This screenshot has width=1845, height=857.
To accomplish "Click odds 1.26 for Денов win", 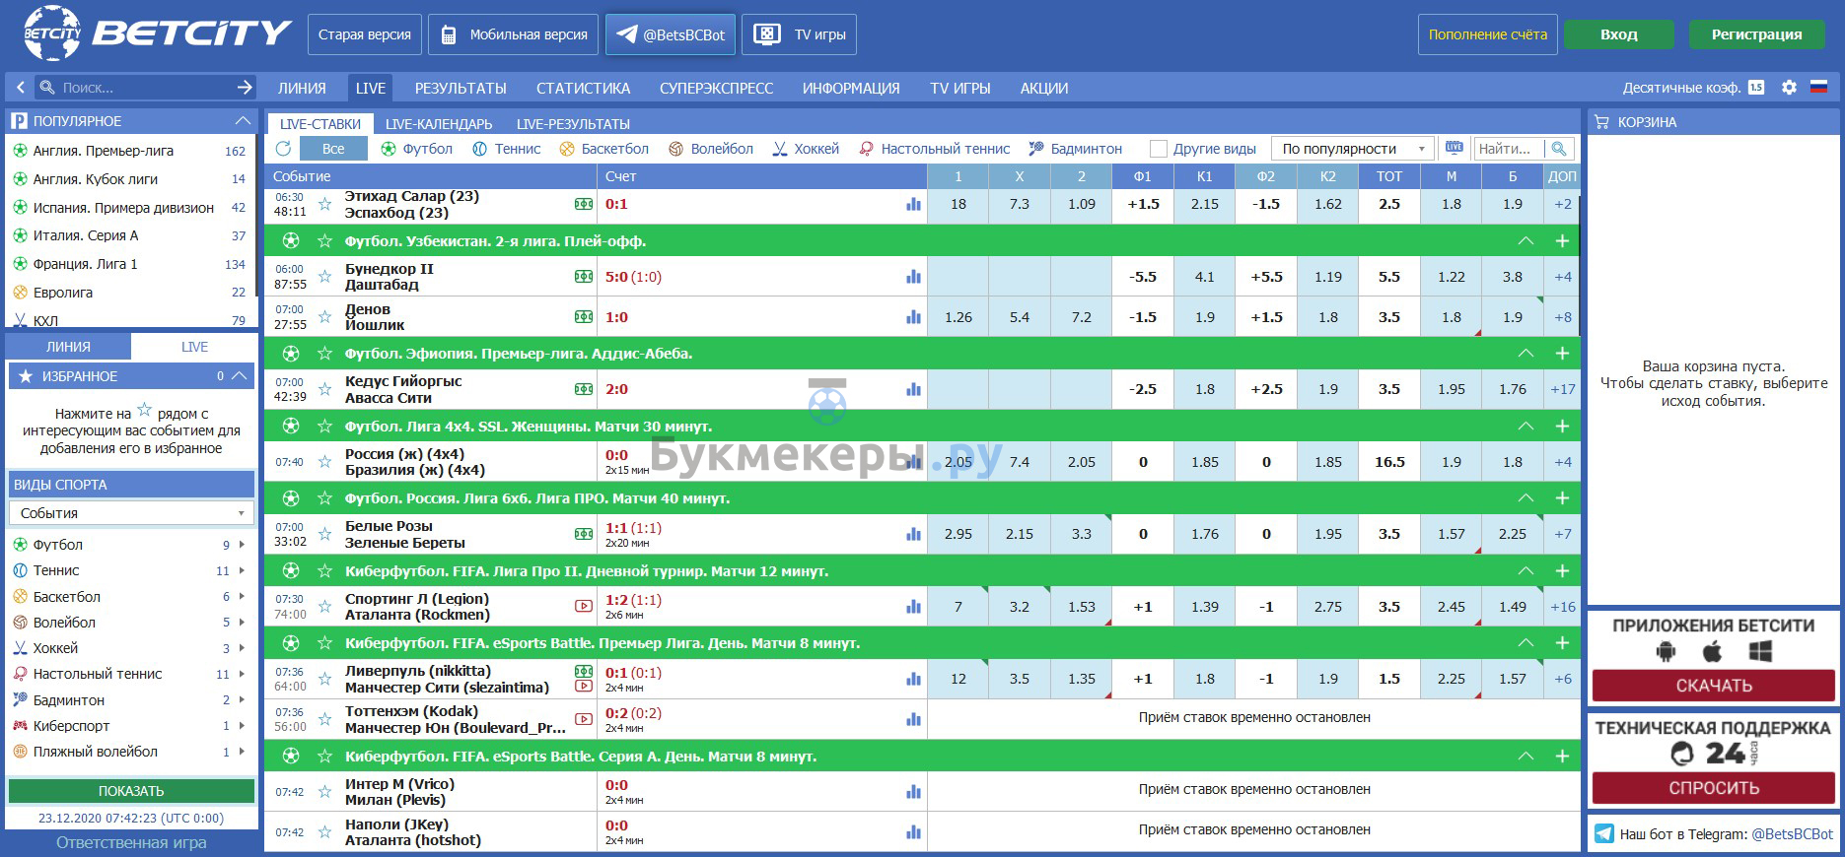I will [x=958, y=317].
